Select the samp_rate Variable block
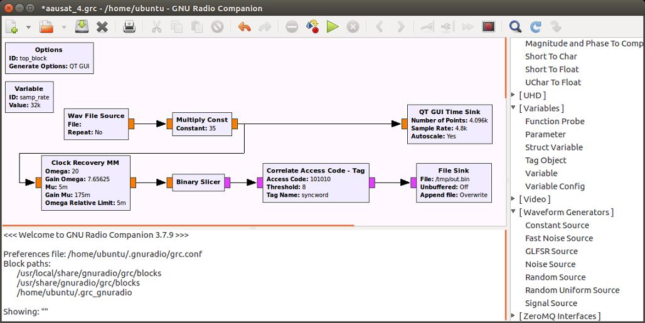The height and width of the screenshot is (323, 645). tap(29, 97)
